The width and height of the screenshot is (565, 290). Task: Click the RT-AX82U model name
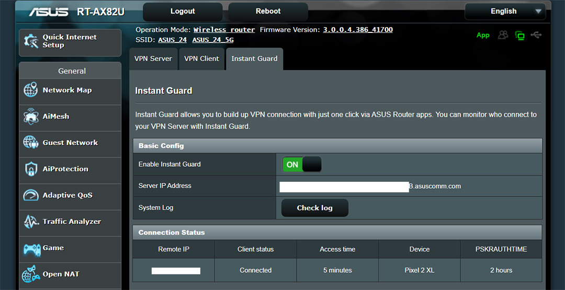100,12
